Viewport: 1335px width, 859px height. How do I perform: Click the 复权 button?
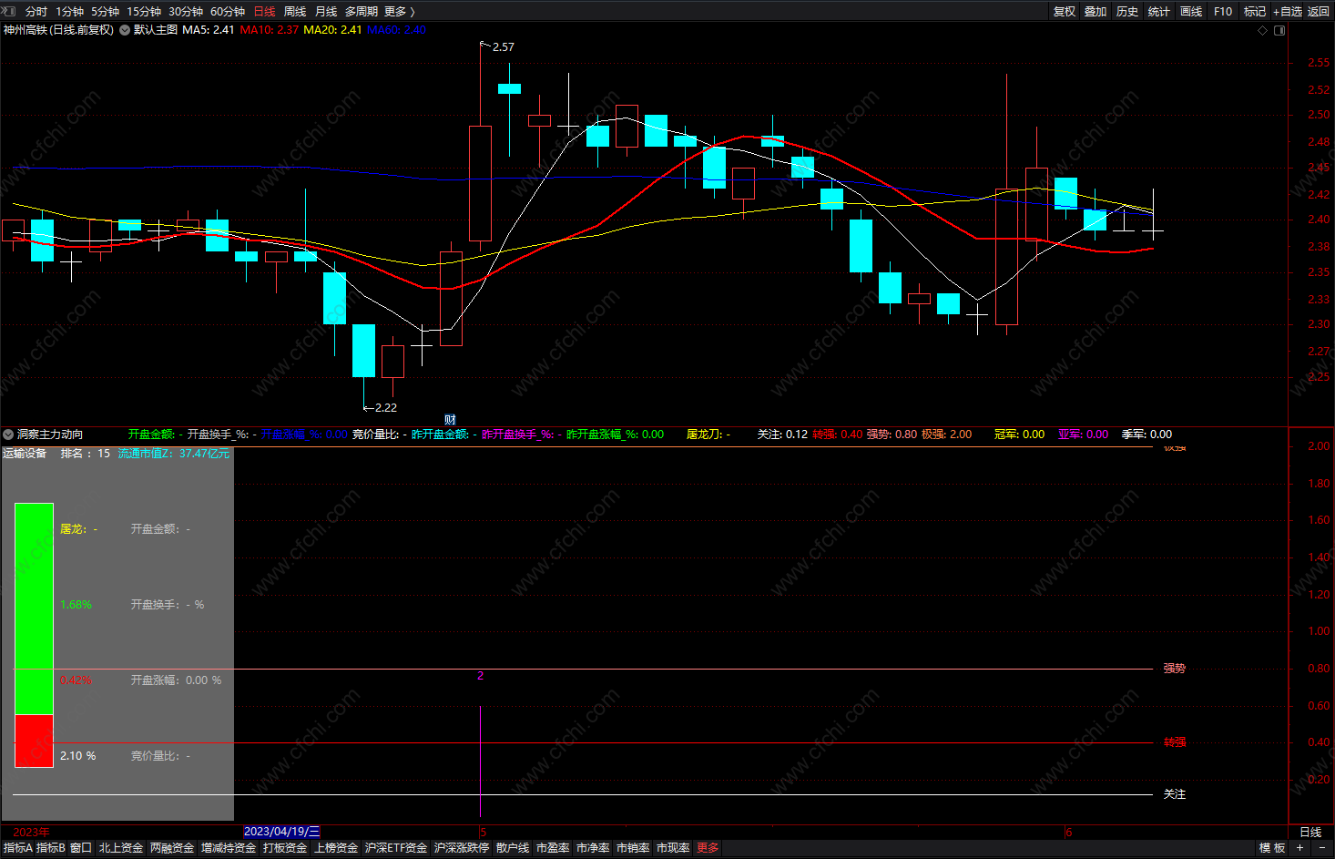coord(1065,11)
